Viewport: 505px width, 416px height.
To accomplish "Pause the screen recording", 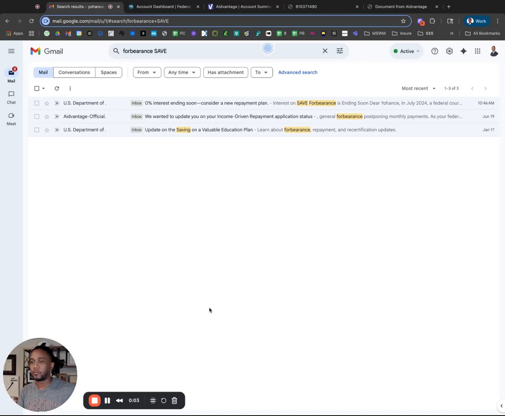I will coord(107,401).
